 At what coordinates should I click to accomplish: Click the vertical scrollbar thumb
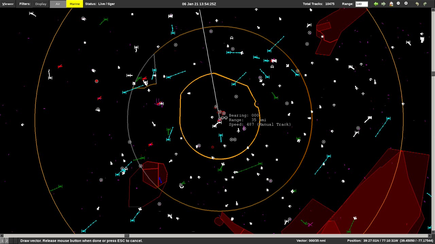click(x=433, y=74)
